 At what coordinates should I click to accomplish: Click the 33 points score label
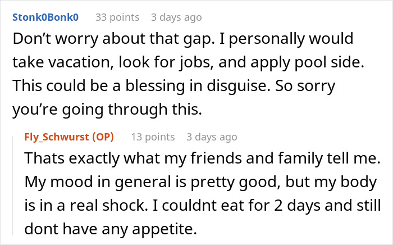pyautogui.click(x=117, y=17)
